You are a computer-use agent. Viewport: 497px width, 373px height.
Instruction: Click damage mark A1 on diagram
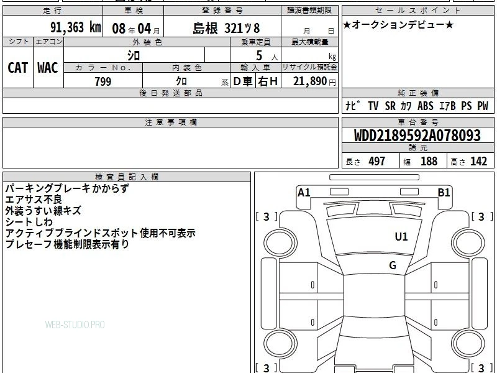304,193
